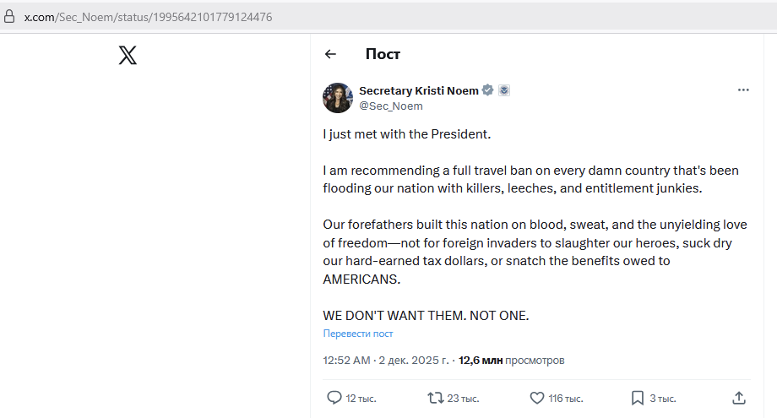Like the post with the heart icon

pyautogui.click(x=536, y=398)
